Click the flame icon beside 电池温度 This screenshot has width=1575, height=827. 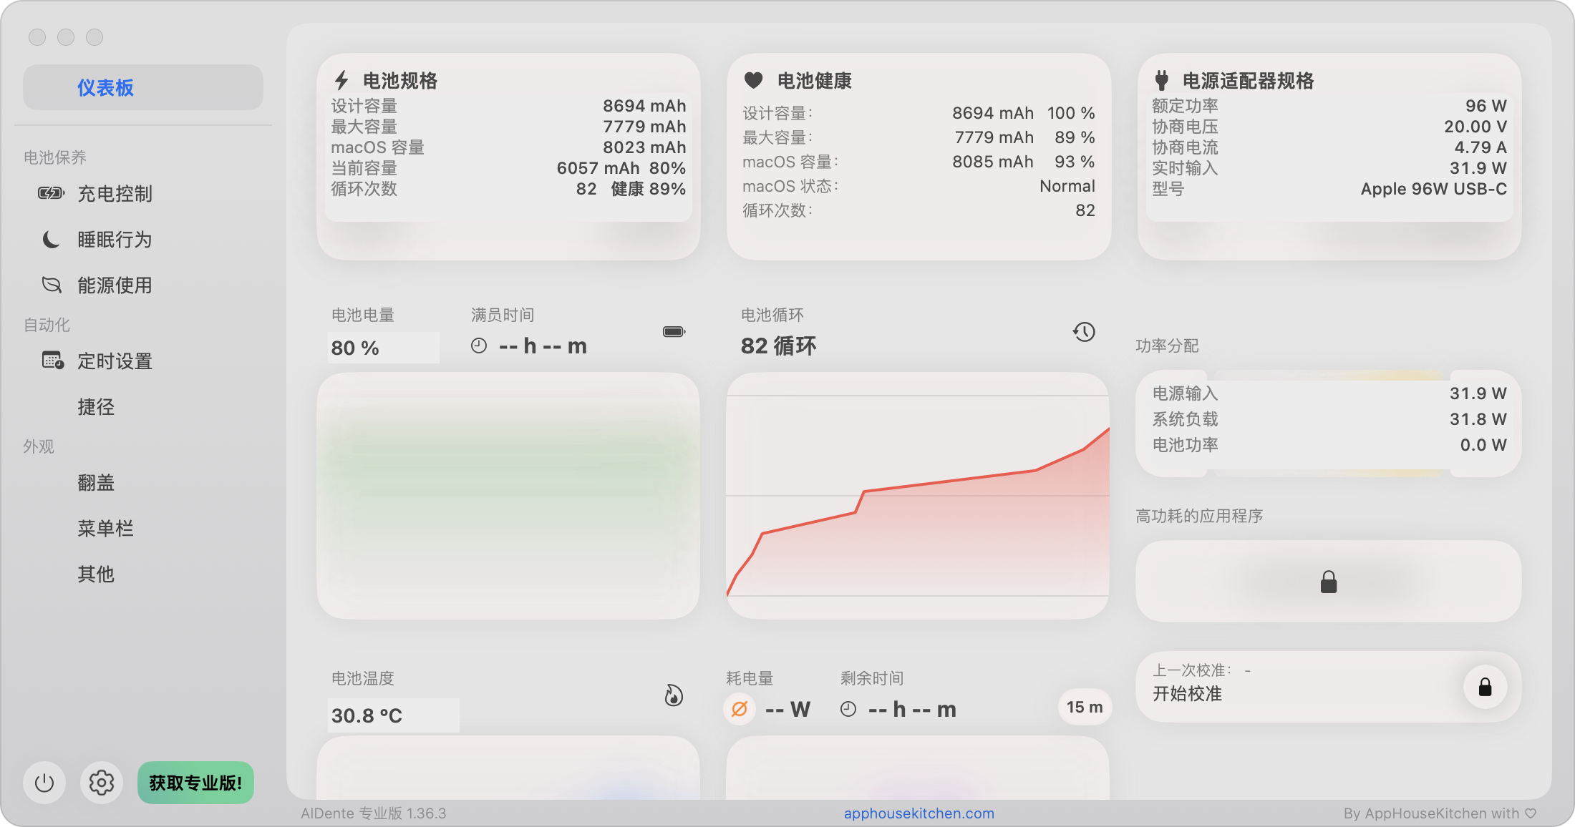(x=674, y=695)
